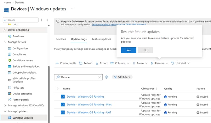Click the sidebar Search field
211x123 pixels.
(20, 20)
